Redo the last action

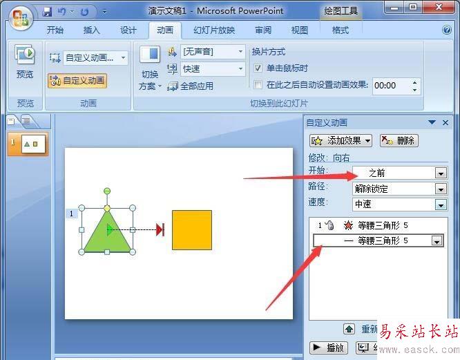pyautogui.click(x=84, y=12)
